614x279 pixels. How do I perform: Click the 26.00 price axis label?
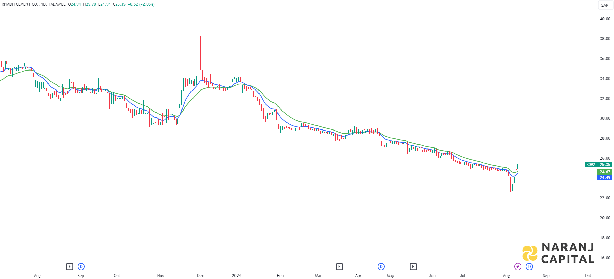(x=605, y=158)
